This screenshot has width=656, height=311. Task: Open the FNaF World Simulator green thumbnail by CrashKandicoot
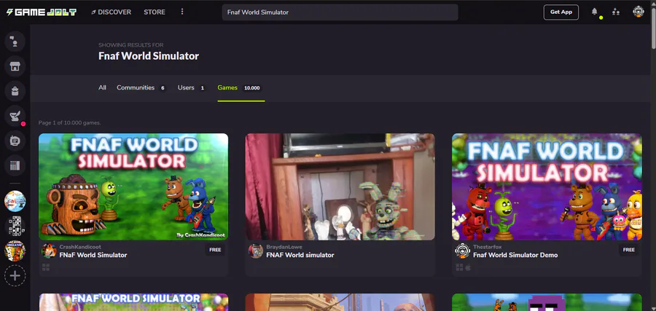coord(133,186)
